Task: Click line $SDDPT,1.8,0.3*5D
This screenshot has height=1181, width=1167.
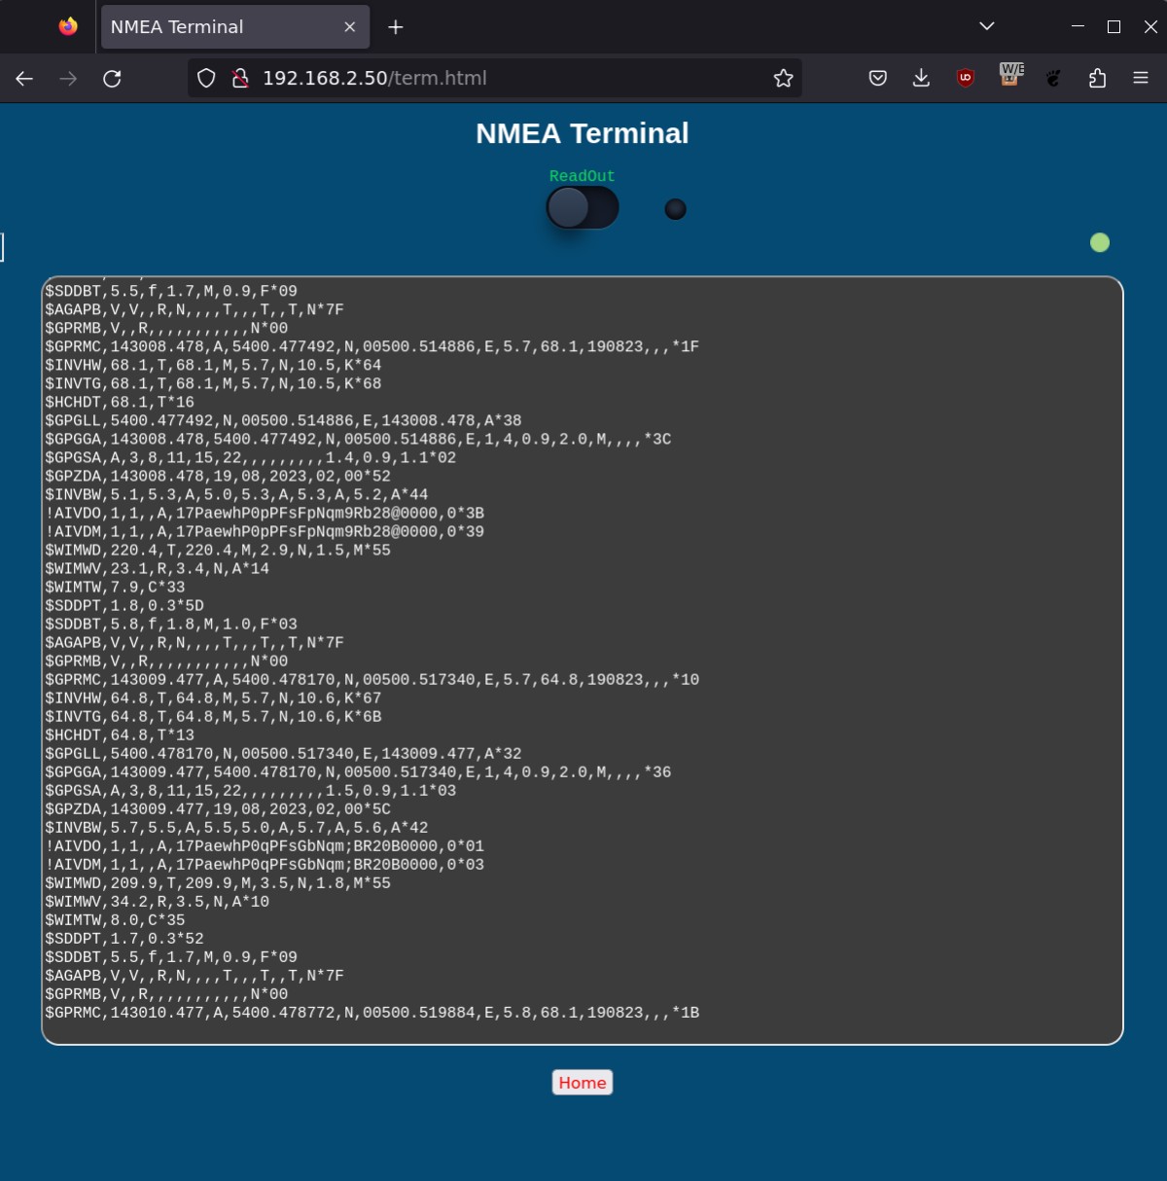Action: 124,606
